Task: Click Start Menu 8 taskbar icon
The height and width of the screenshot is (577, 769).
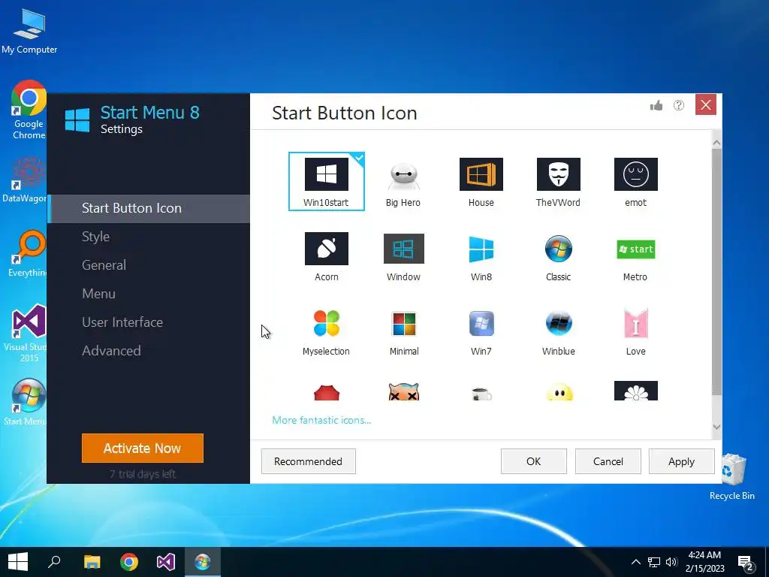Action: [203, 562]
